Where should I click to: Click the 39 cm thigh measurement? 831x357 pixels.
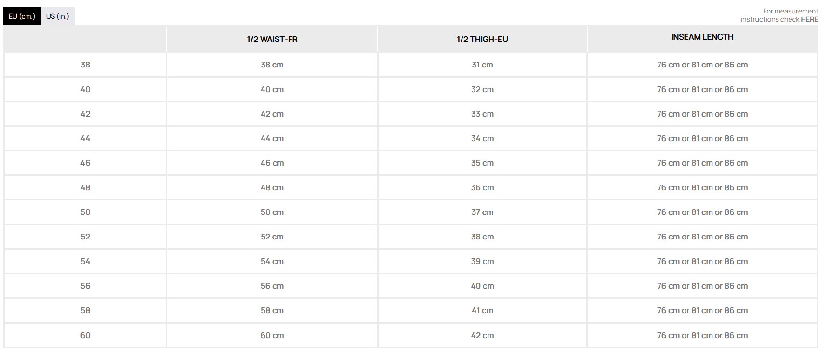pos(482,262)
